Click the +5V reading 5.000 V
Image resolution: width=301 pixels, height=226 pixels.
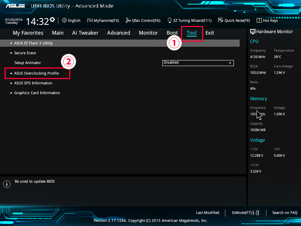pos(279,156)
